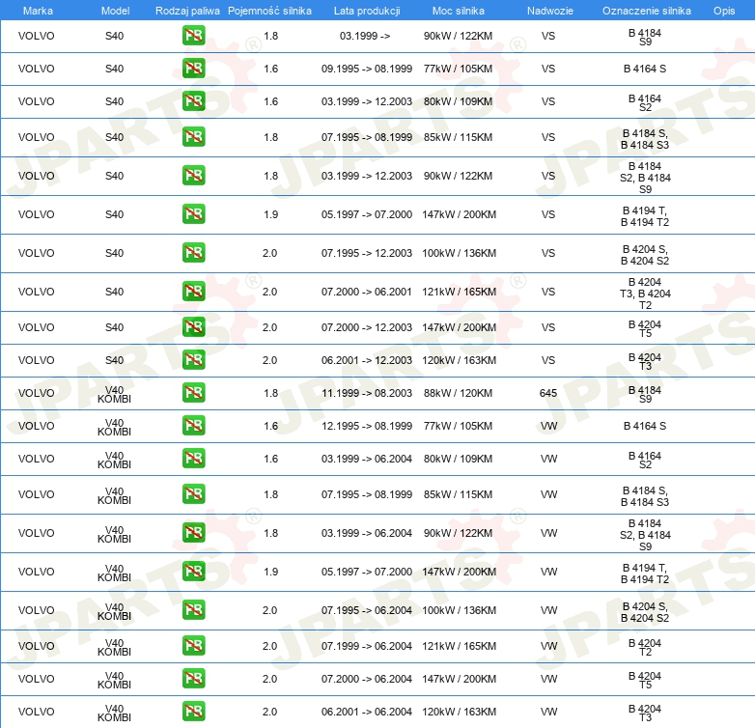
Task: Click the fuel icon in the V40 KOMBI 80kW / 109KM row
Action: [x=193, y=458]
